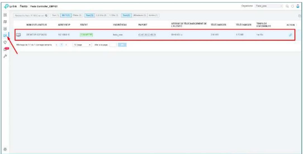Open column options beside ACTION header
This screenshot has width=303, height=154.
point(297,25)
